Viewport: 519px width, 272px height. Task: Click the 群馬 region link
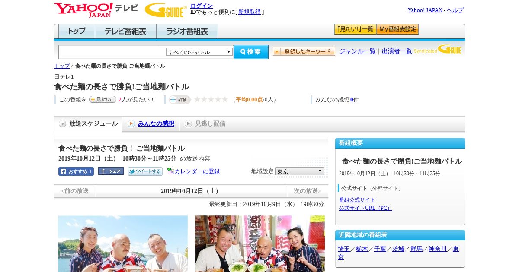(x=416, y=249)
